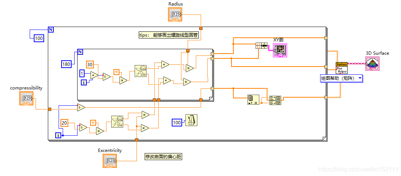Click the Wait (ms) metronome function
Viewport: 401px width, 176px height.
click(x=191, y=120)
